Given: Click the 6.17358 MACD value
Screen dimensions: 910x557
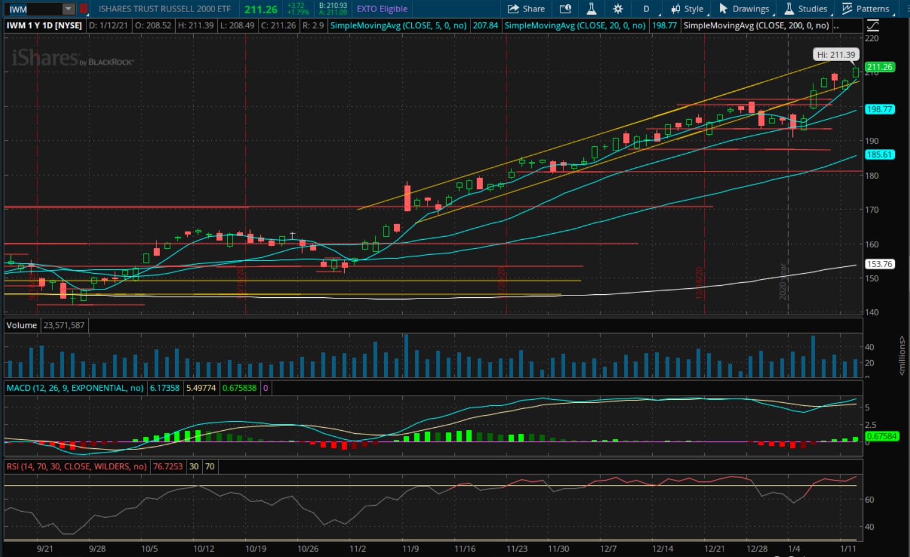Looking at the screenshot, I should pyautogui.click(x=165, y=388).
